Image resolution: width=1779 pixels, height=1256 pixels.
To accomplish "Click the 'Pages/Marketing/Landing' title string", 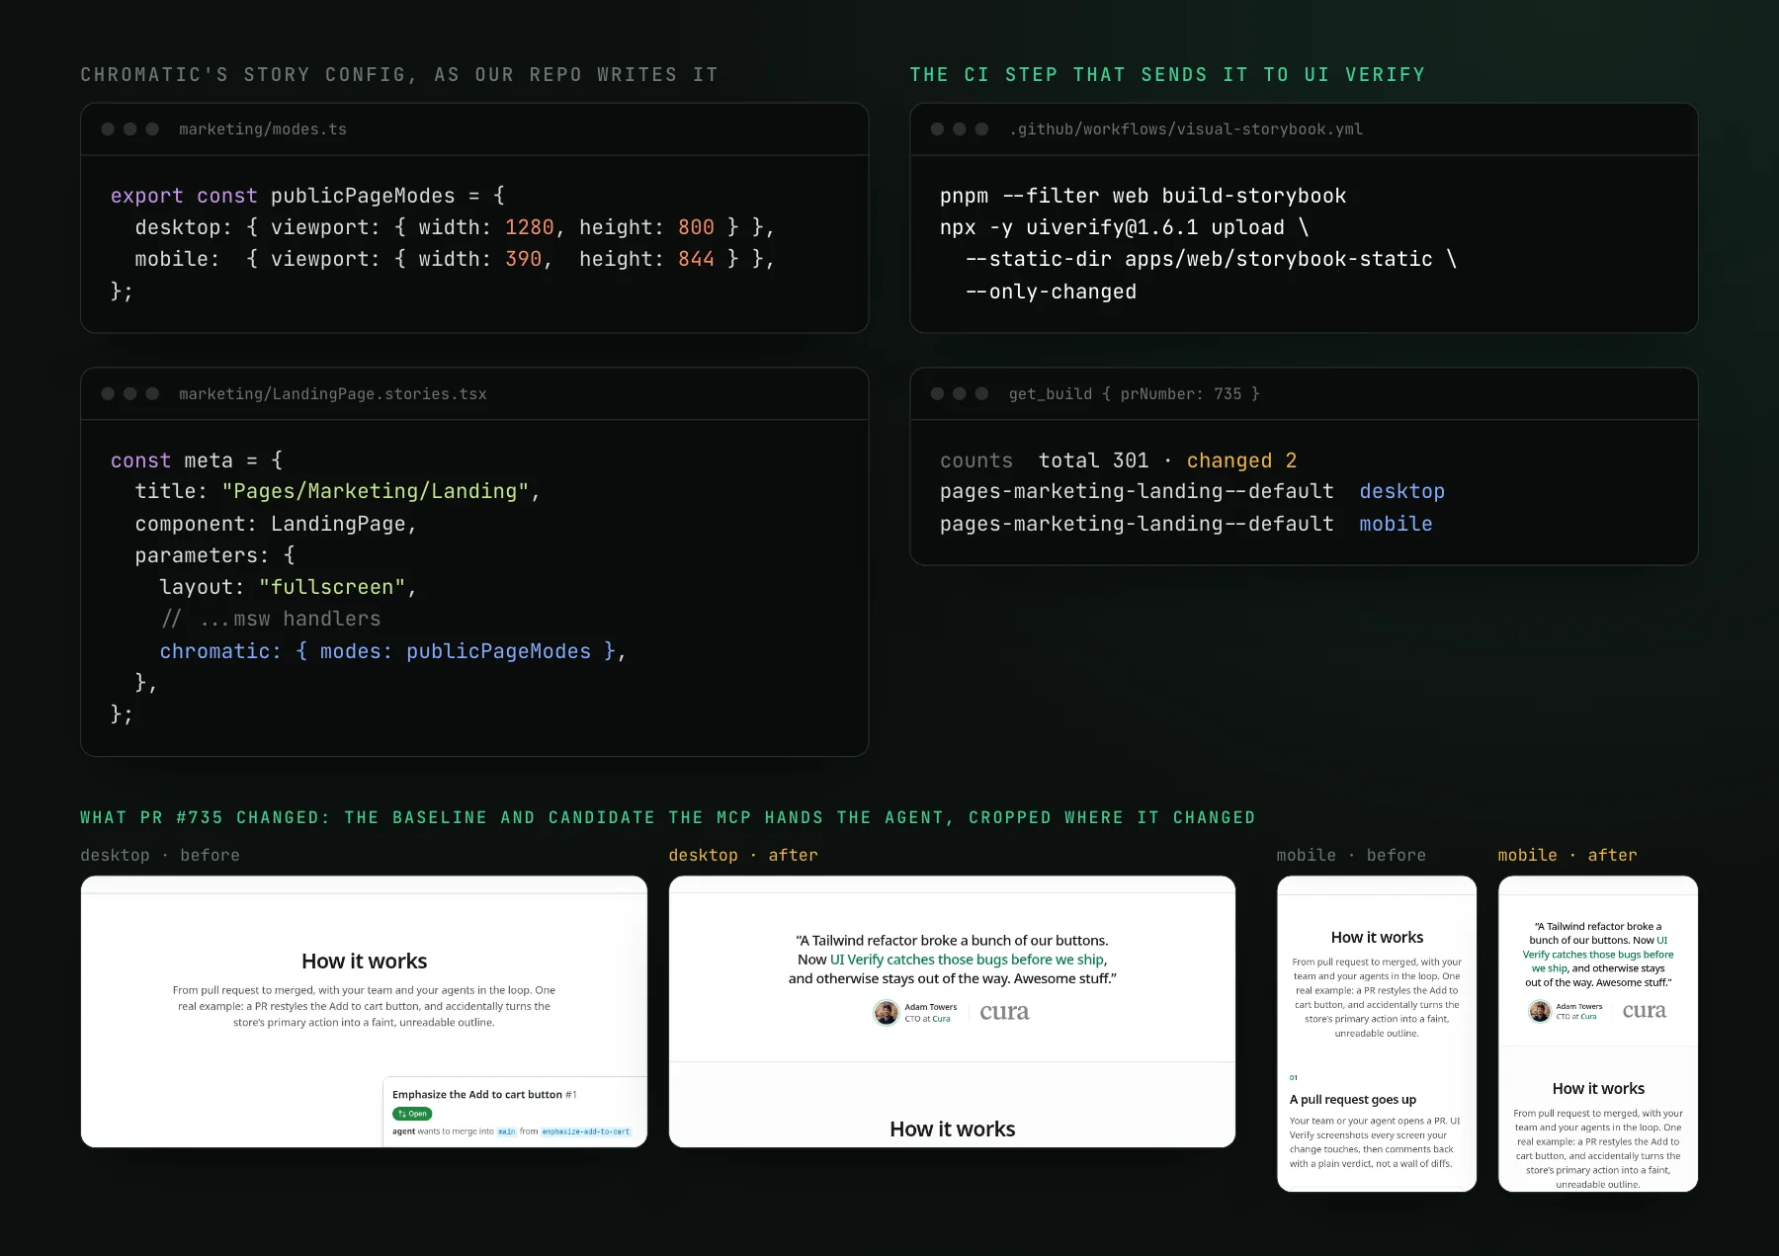I will 376,491.
